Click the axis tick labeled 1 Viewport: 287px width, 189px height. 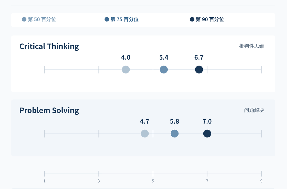click(x=44, y=181)
